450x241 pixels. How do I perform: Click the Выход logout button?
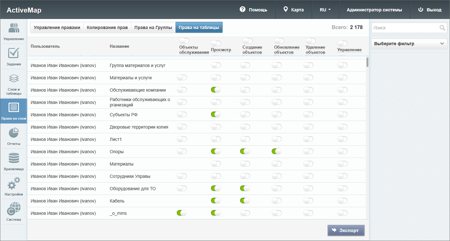tap(430, 10)
